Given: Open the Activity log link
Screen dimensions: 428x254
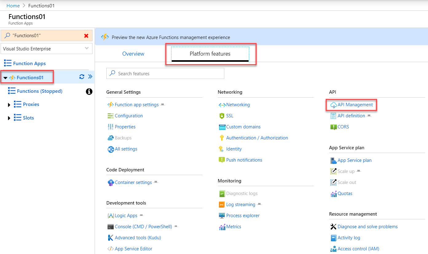Looking at the screenshot, I should [x=349, y=238].
